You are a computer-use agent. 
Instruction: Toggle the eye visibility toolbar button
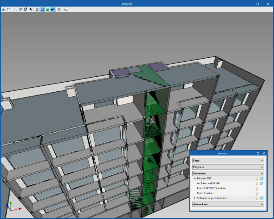[x=52, y=10]
